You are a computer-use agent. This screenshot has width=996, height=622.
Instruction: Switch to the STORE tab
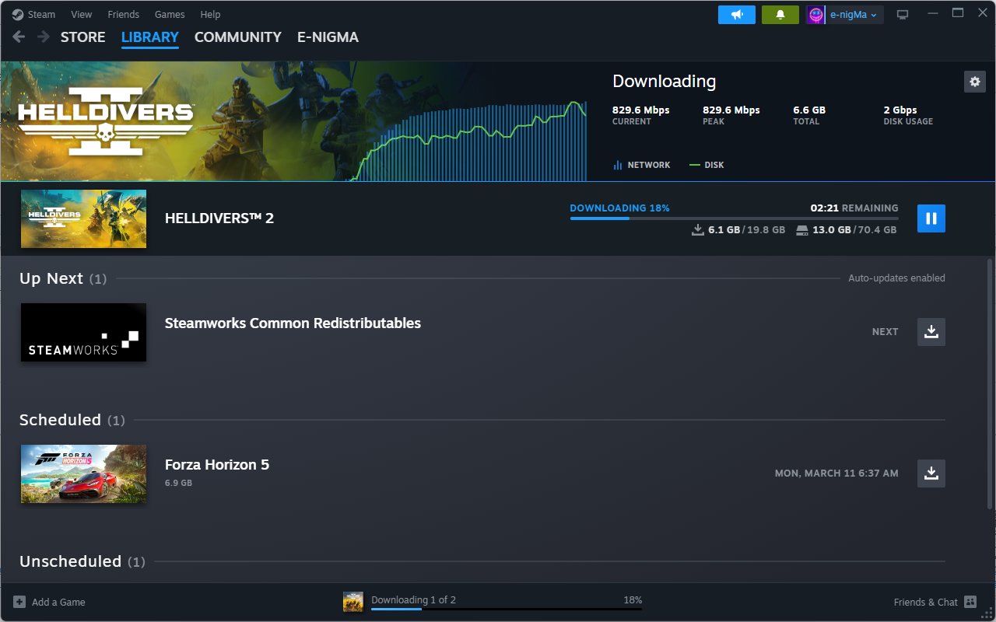coord(82,37)
